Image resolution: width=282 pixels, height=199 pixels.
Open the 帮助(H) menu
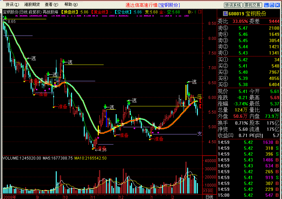(71, 5)
